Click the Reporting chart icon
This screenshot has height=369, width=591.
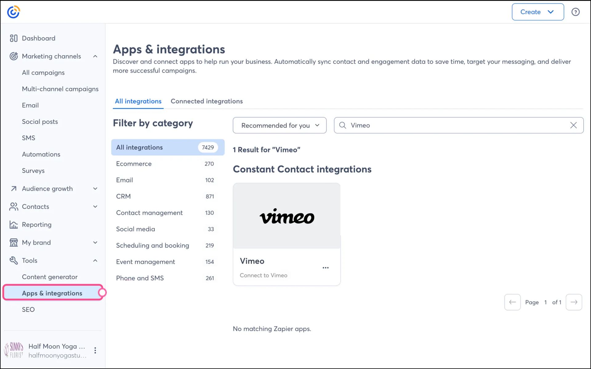[14, 224]
